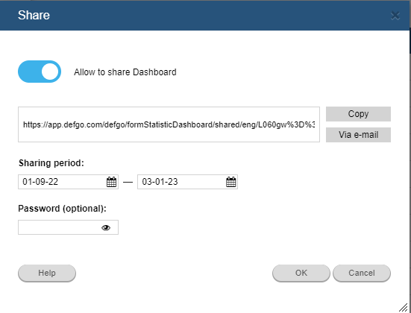This screenshot has height=313, width=411.
Task: Open the end date calendar picker
Action: pos(231,182)
